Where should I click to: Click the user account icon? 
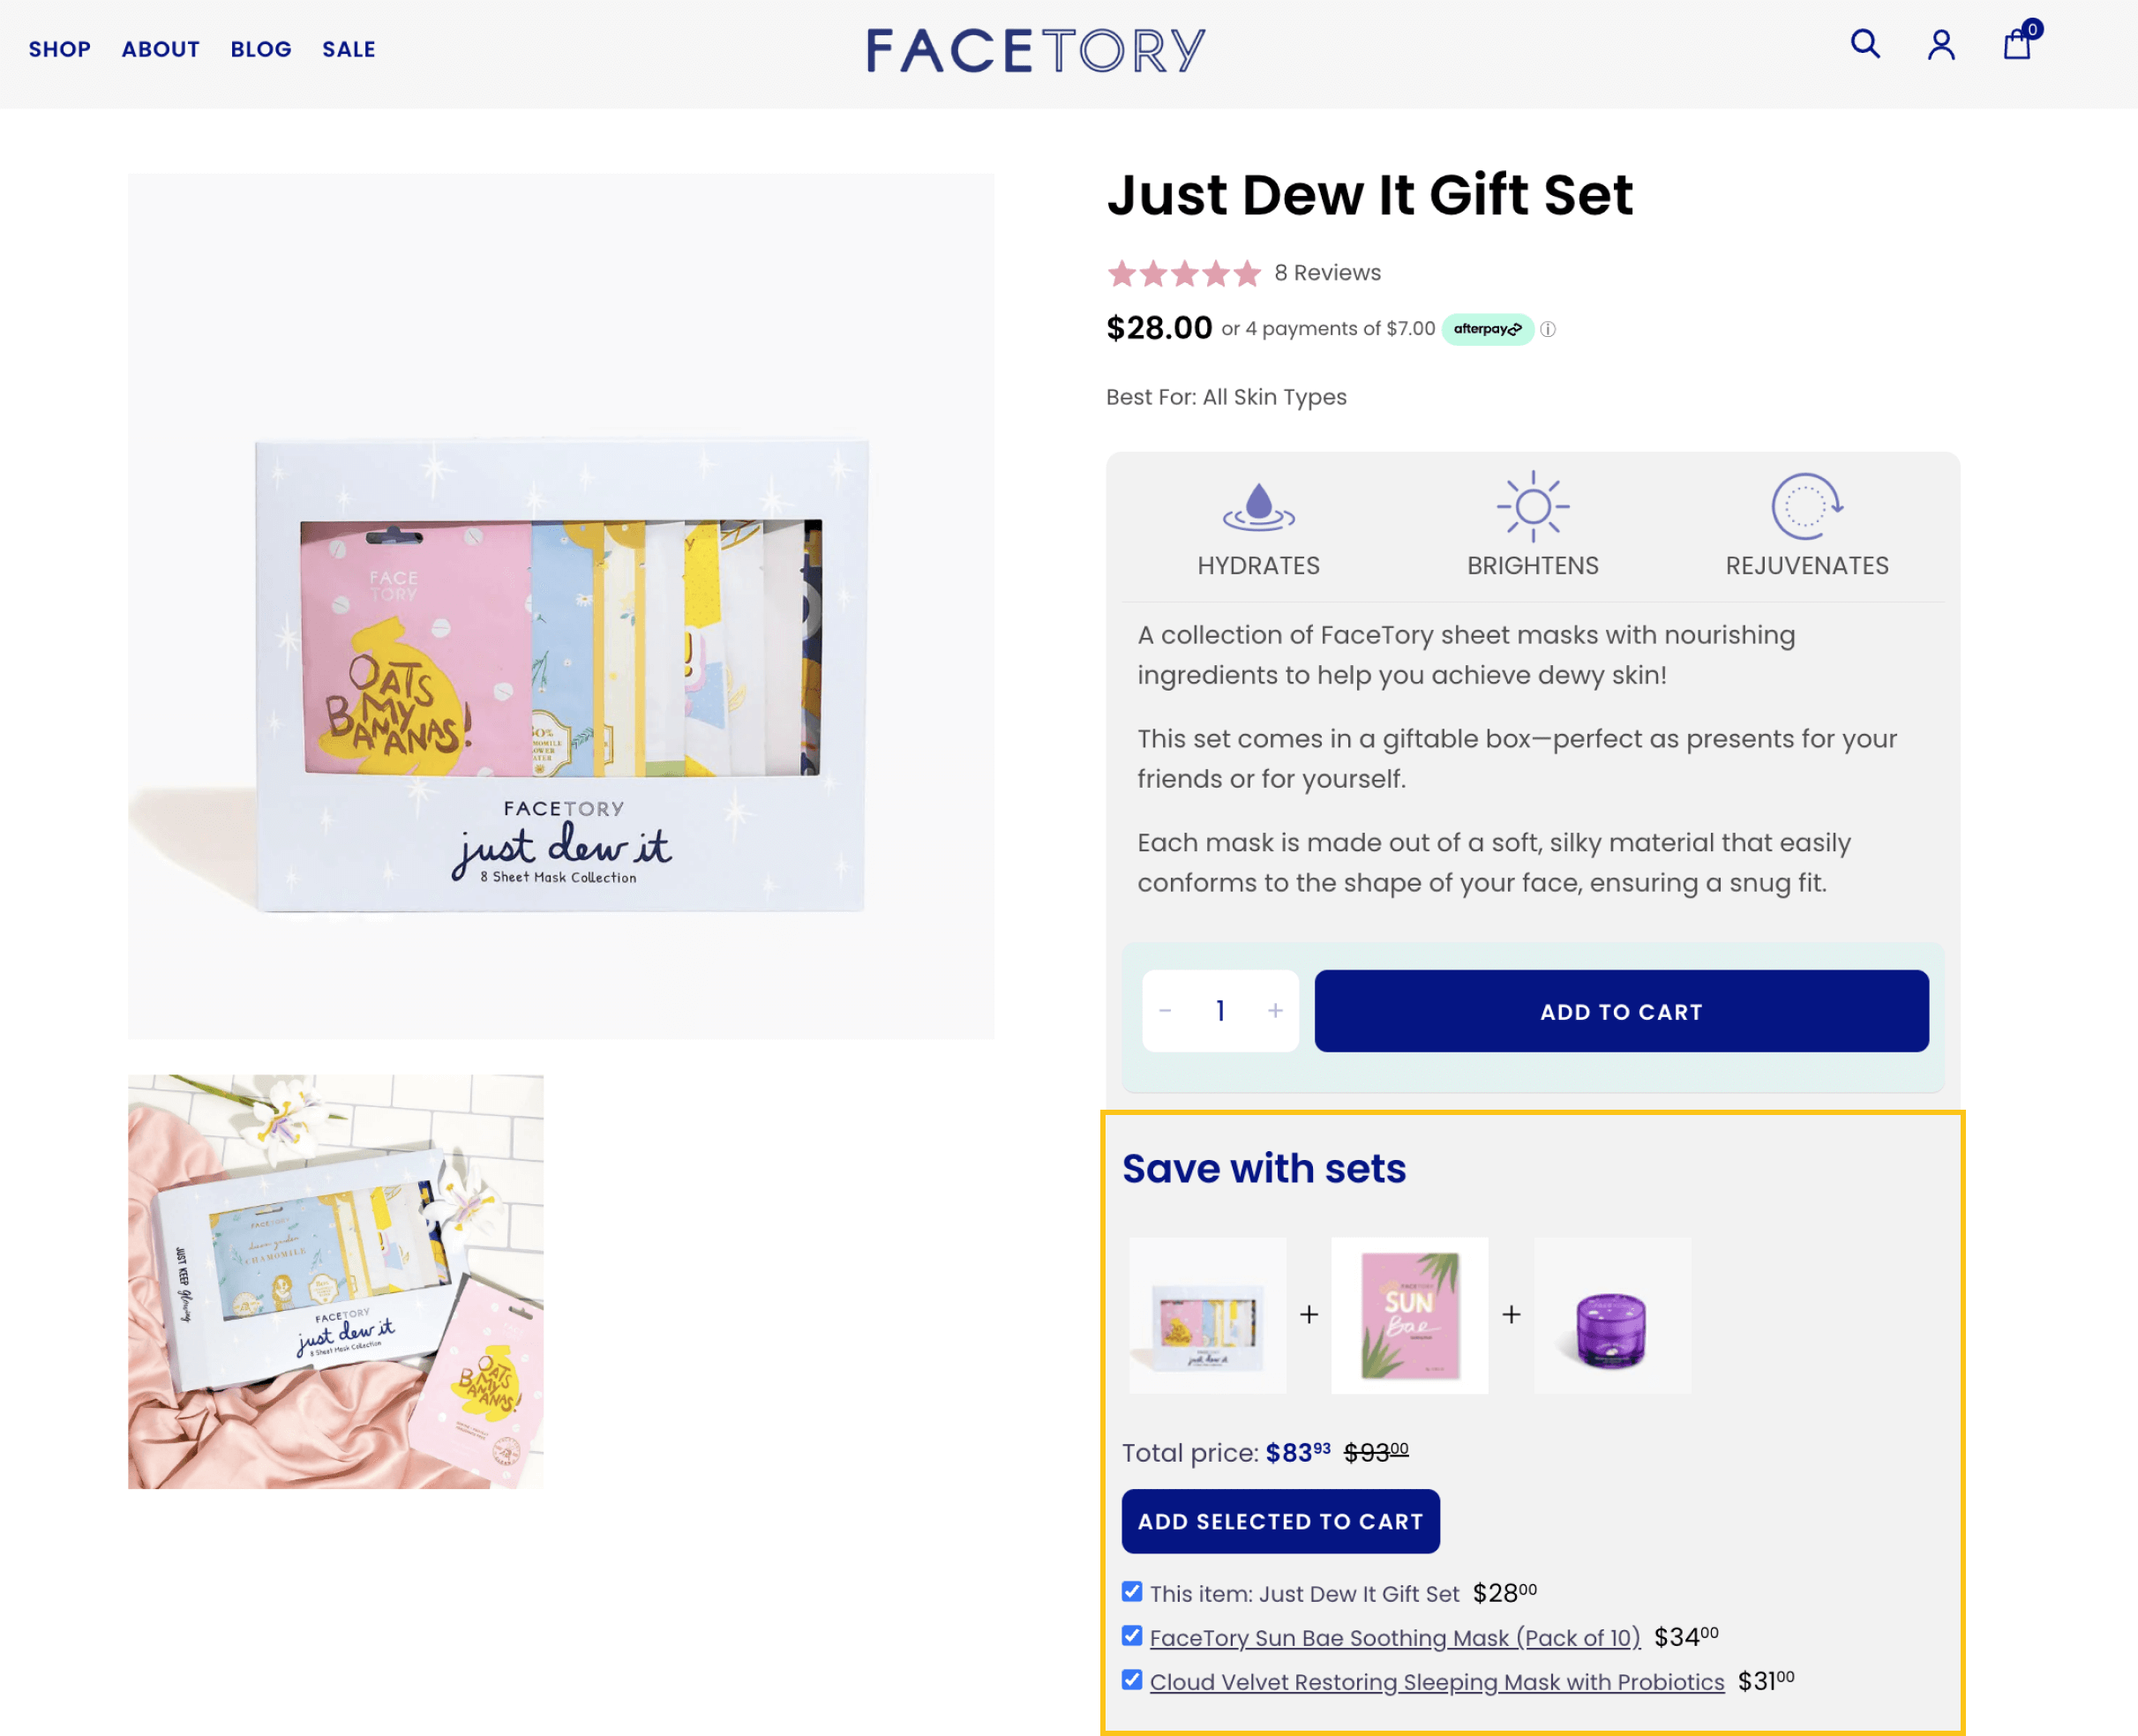[1941, 46]
